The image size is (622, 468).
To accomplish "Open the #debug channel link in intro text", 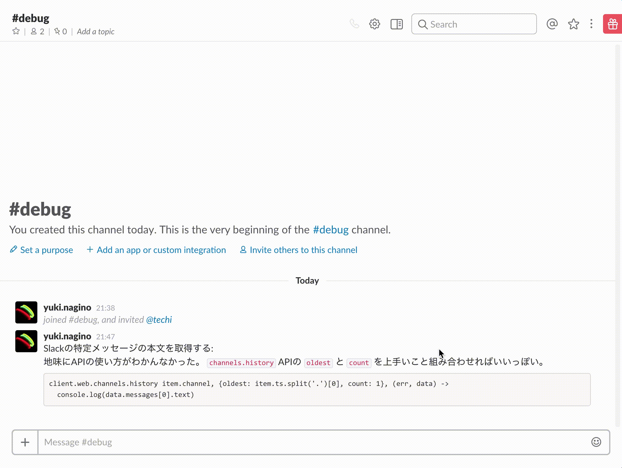I will [x=331, y=230].
